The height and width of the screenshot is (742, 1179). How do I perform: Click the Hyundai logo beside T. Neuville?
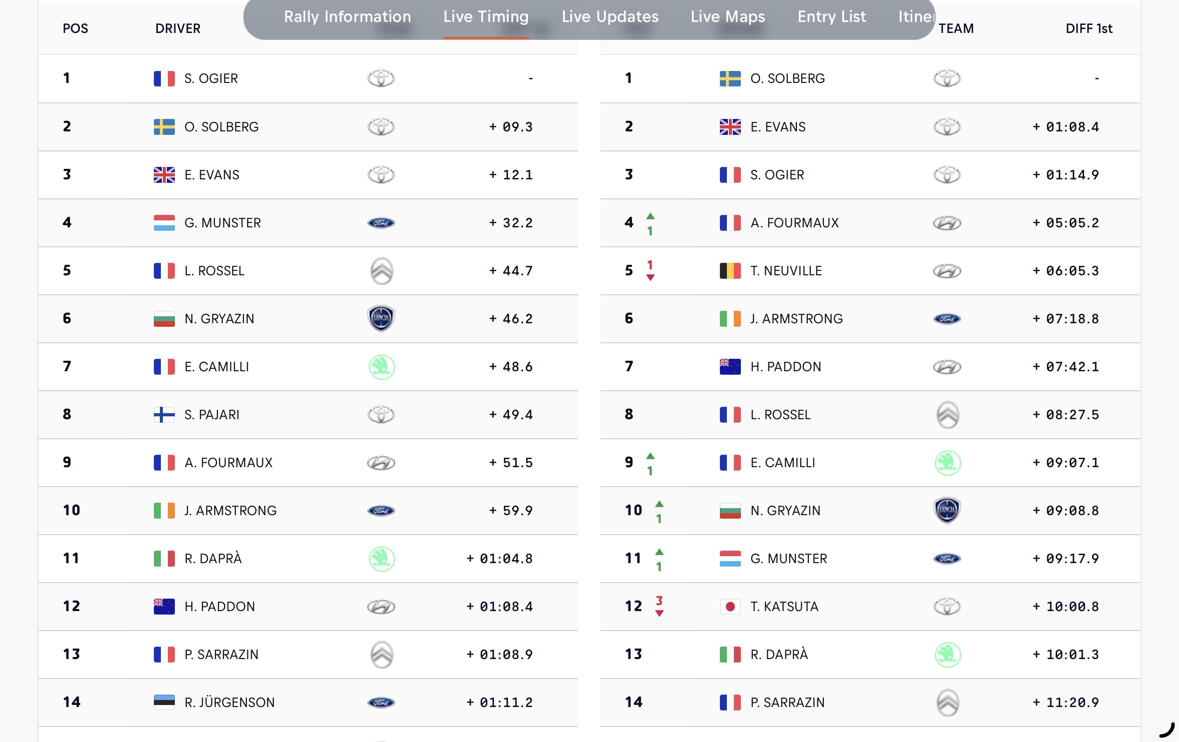(947, 271)
